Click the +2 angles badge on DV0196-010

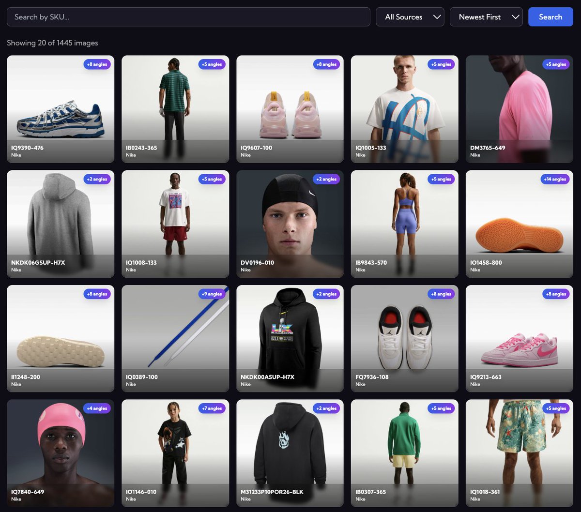point(327,179)
